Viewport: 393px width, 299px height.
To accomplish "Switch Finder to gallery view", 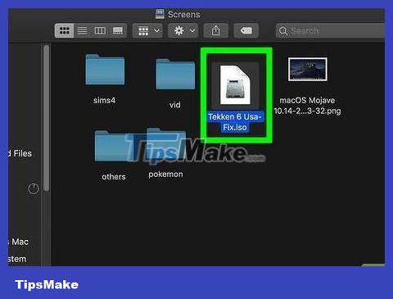I will click(x=118, y=30).
